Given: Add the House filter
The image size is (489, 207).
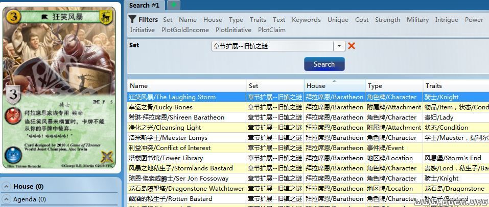Looking at the screenshot, I should coord(213,19).
